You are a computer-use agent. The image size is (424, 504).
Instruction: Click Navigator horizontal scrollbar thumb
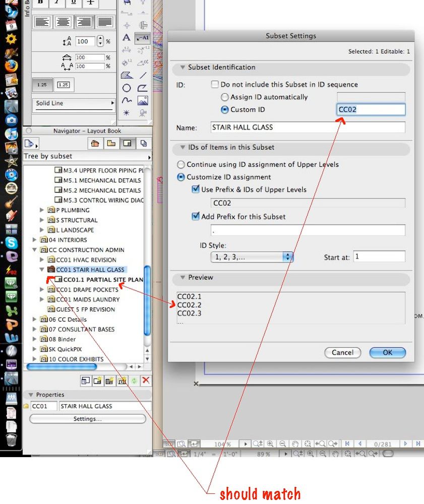point(62,367)
